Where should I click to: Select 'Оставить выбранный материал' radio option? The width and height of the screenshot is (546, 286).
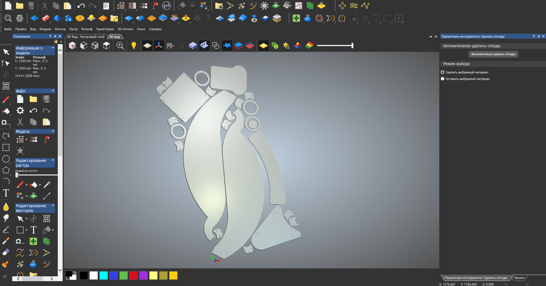pyautogui.click(x=443, y=79)
